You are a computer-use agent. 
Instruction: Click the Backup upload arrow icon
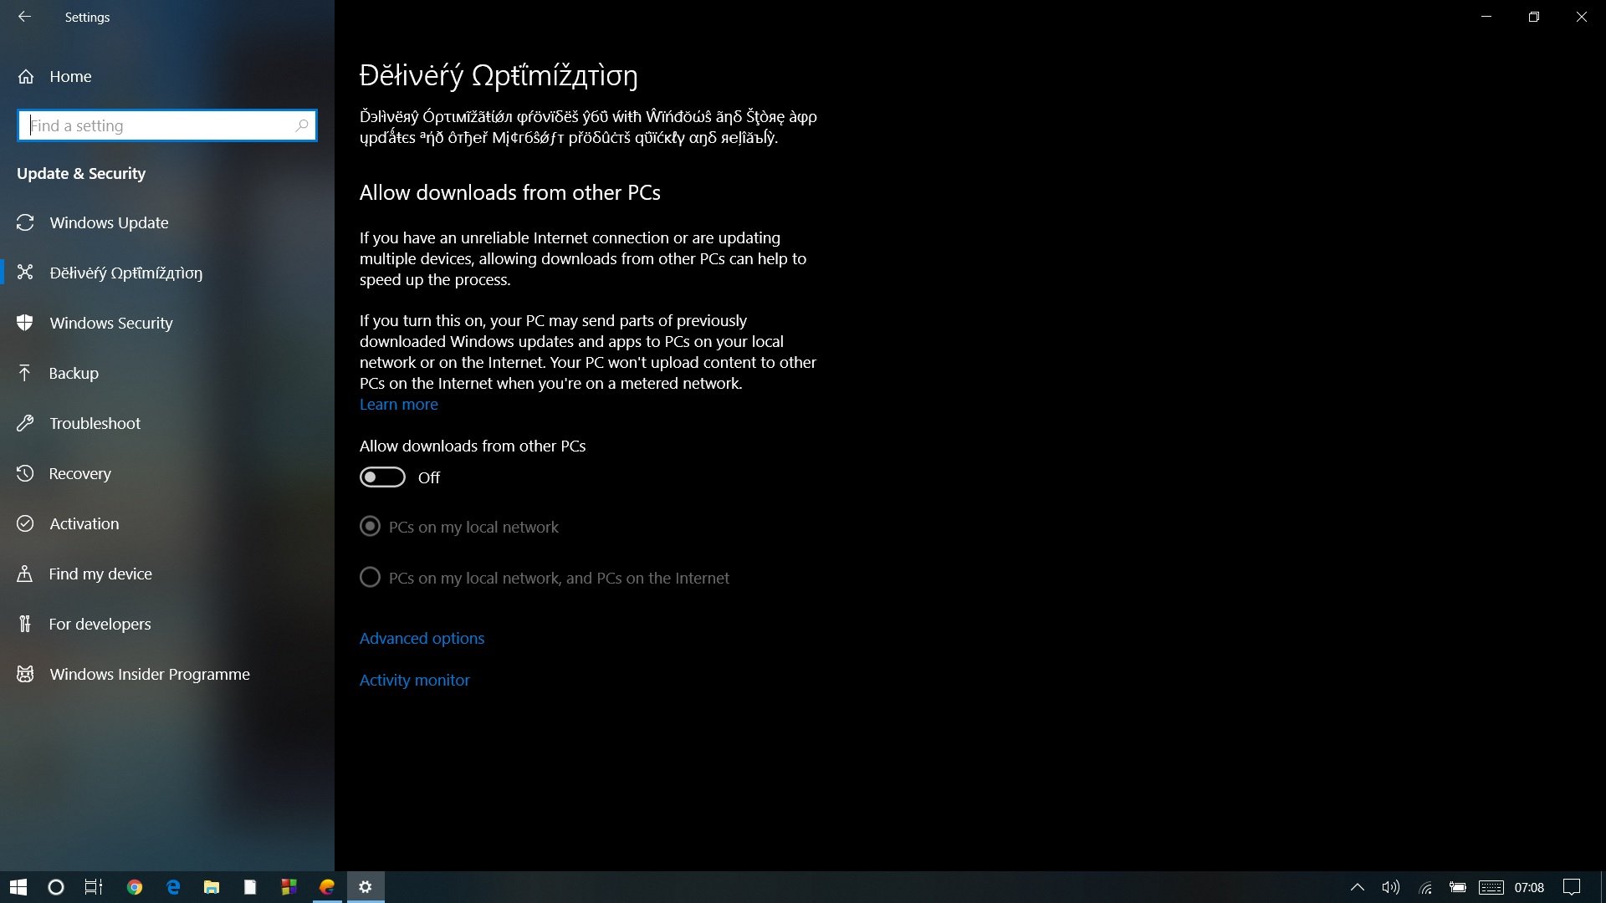pyautogui.click(x=25, y=373)
